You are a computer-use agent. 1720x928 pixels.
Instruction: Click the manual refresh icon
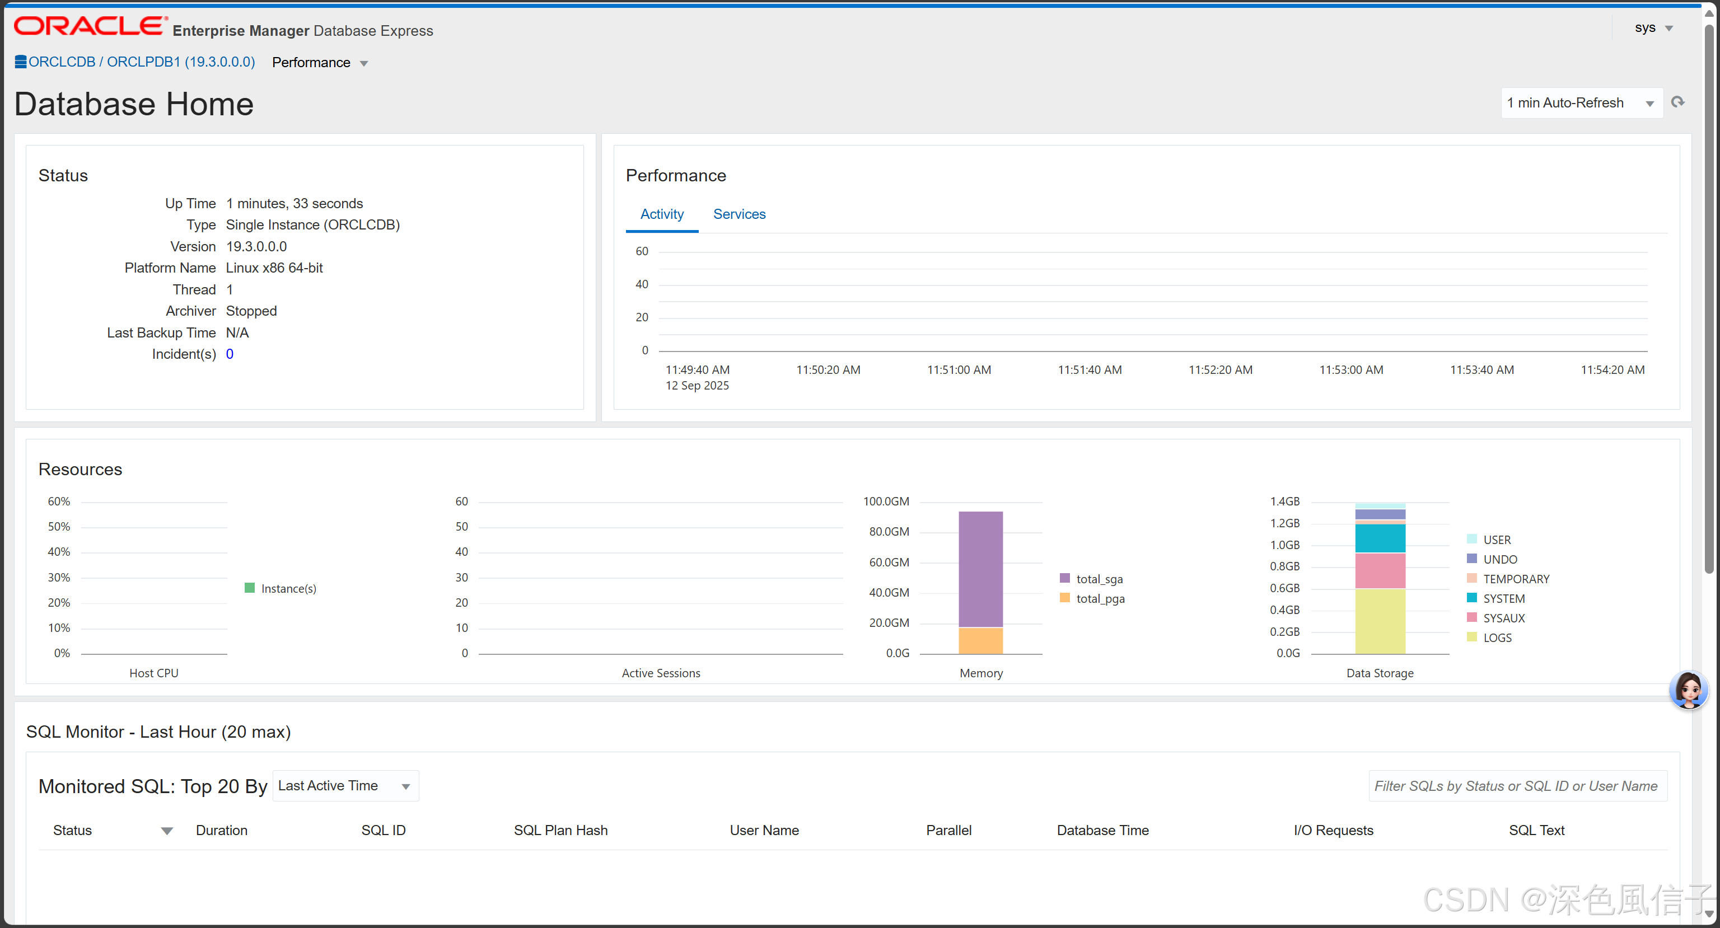[1677, 102]
